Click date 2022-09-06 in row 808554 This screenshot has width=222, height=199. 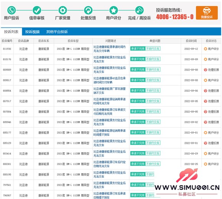pos(191,90)
